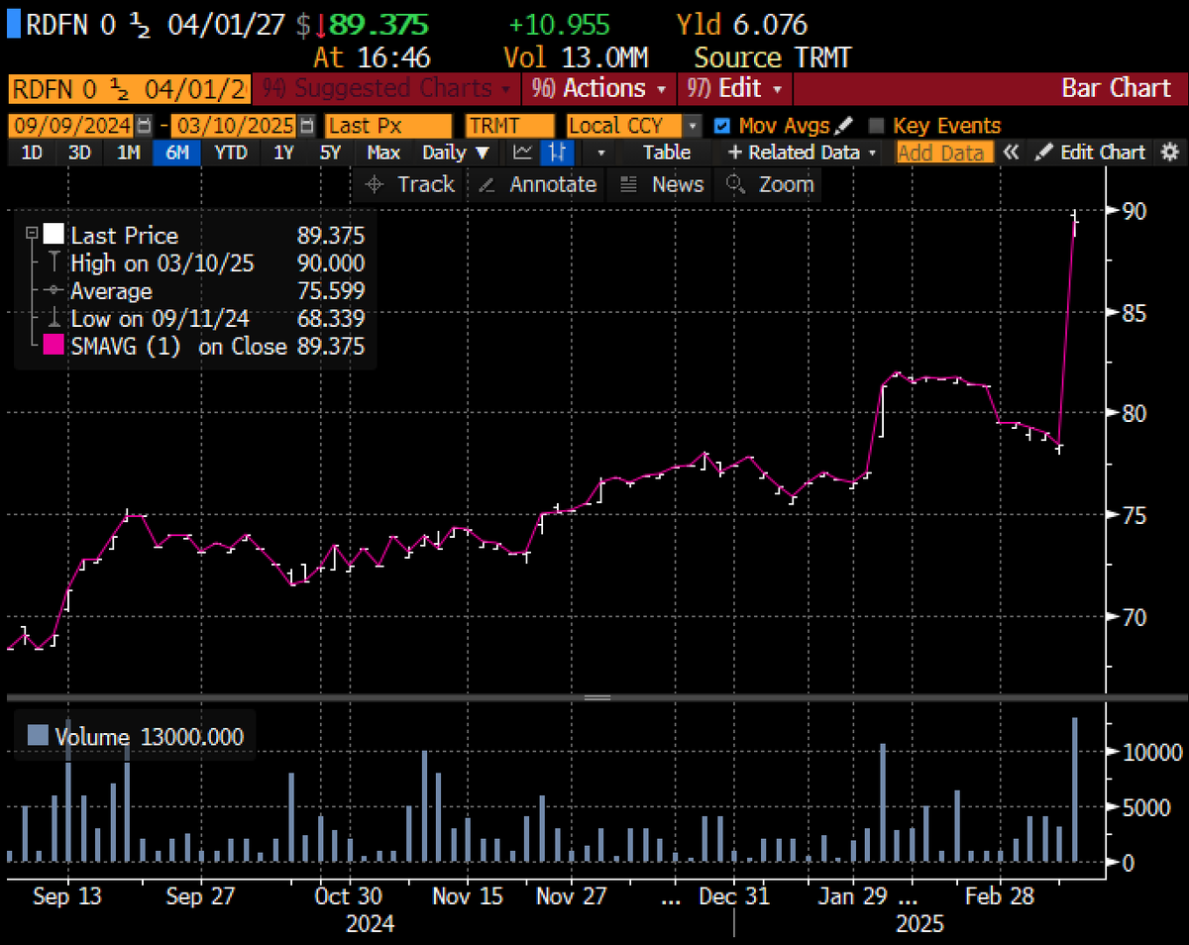The height and width of the screenshot is (945, 1189).
Task: Click the pencil icon beside Mov Avgs
Action: click(x=843, y=126)
